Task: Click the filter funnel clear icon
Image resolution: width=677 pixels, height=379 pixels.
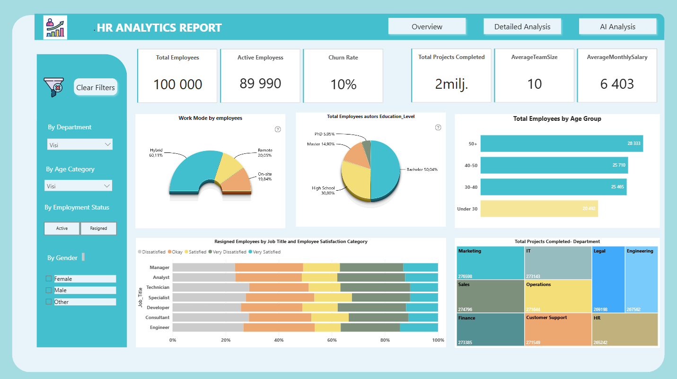Action: pyautogui.click(x=53, y=87)
